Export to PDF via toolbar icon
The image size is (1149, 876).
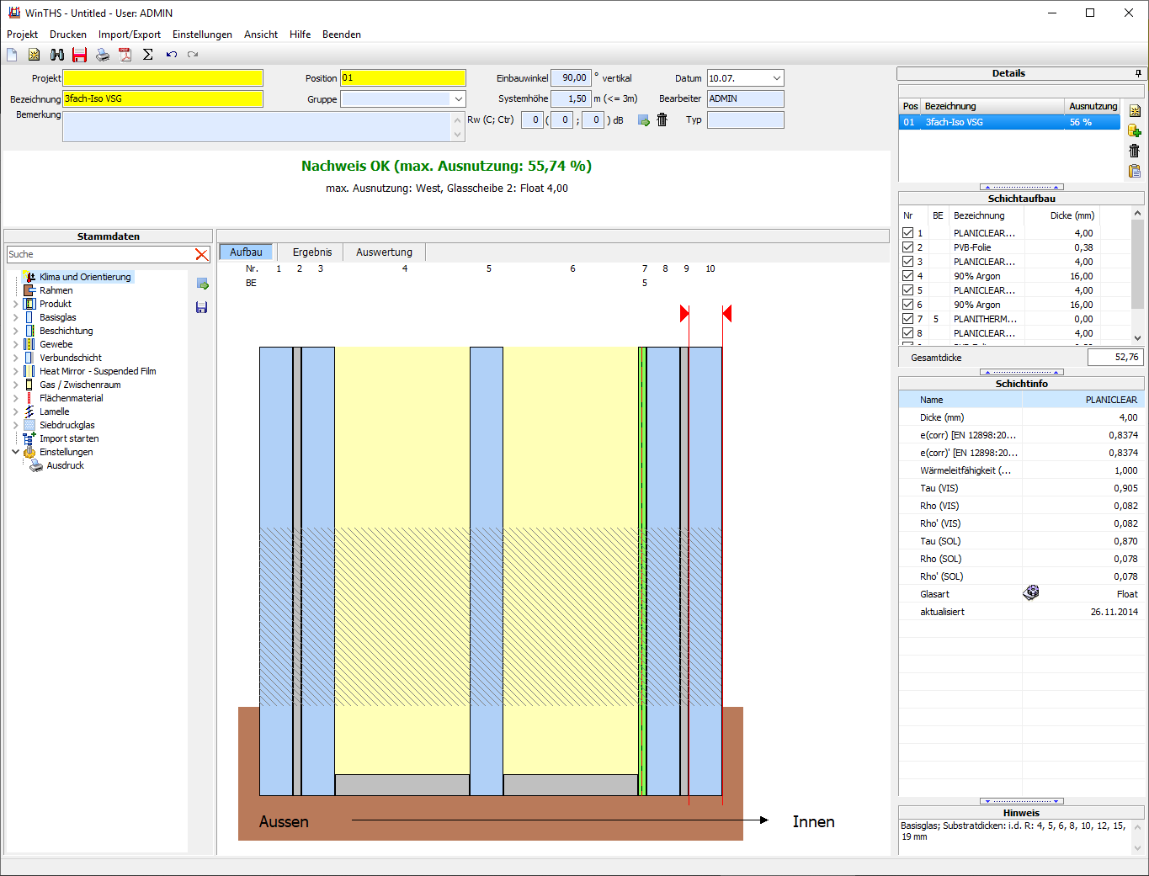coord(125,55)
